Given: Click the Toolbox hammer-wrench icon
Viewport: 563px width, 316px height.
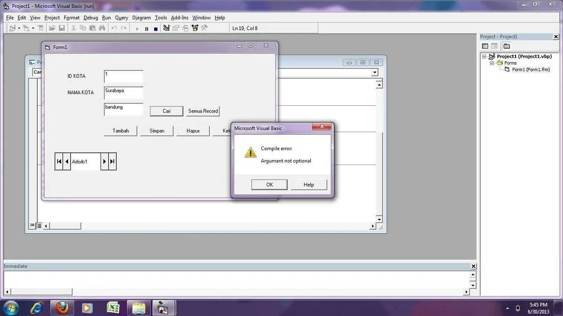Looking at the screenshot, I should click(204, 28).
